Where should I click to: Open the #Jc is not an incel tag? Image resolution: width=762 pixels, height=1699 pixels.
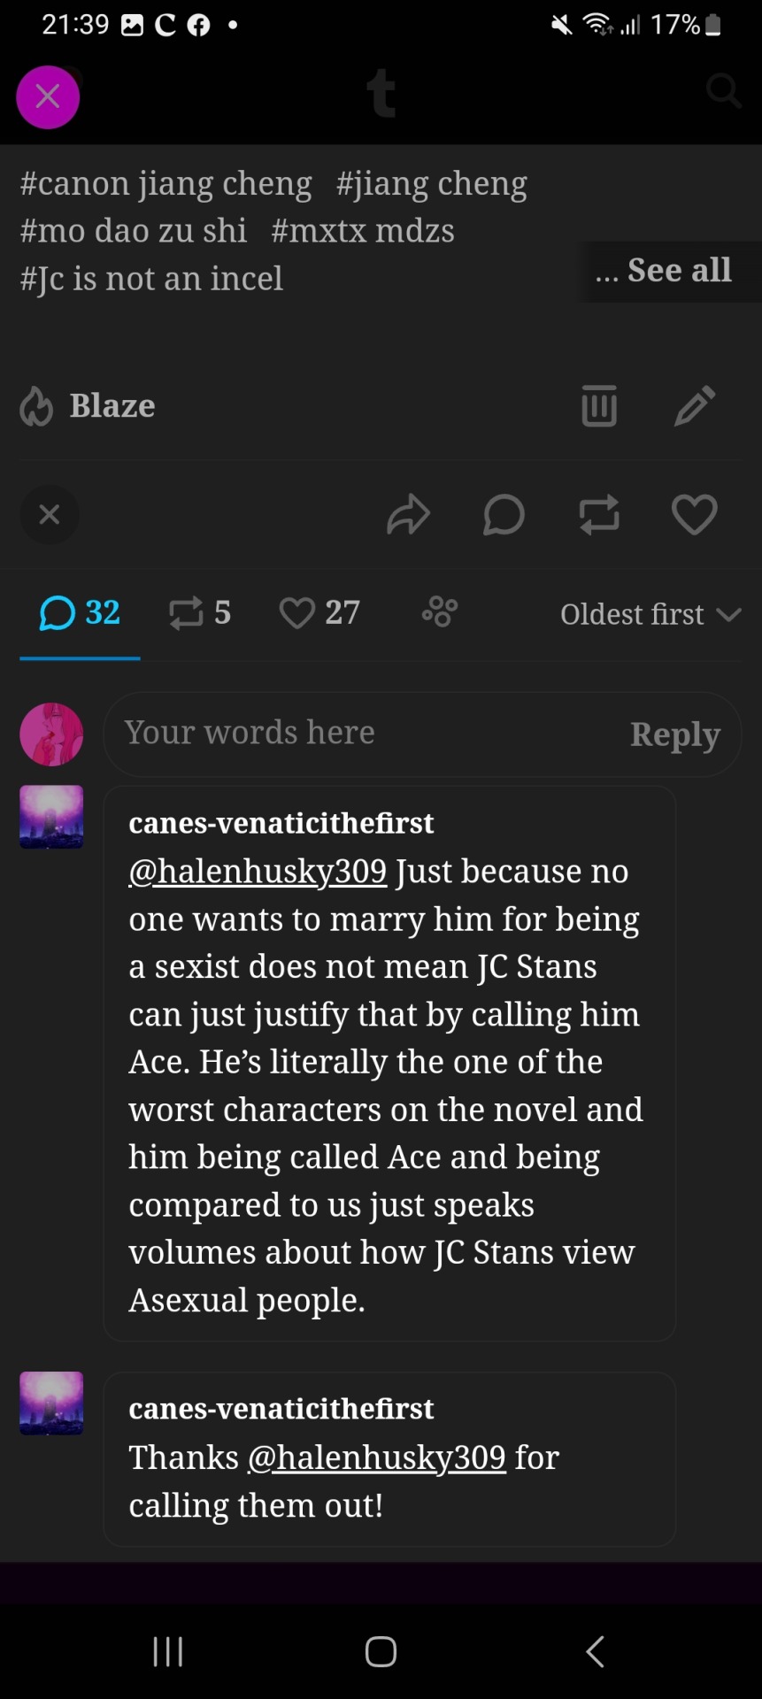[x=151, y=279]
